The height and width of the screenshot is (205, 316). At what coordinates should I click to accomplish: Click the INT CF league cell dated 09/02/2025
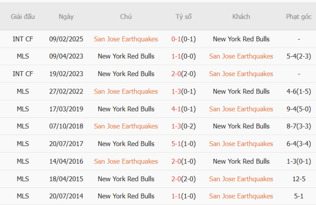(x=23, y=39)
